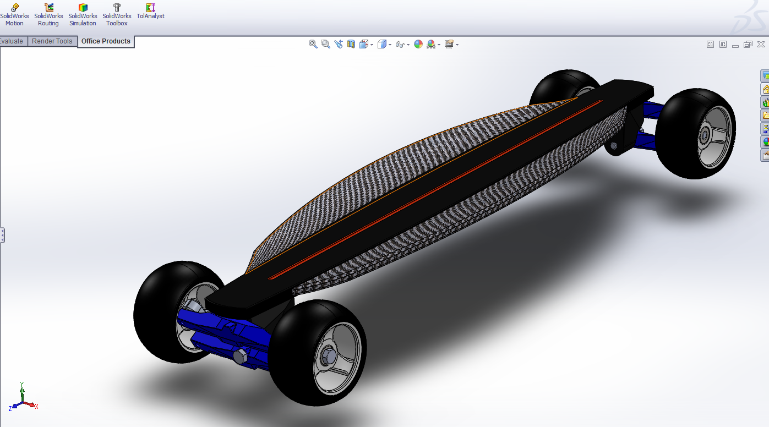Expand the Apply Scene dropdown arrow
The height and width of the screenshot is (427, 769).
click(439, 45)
